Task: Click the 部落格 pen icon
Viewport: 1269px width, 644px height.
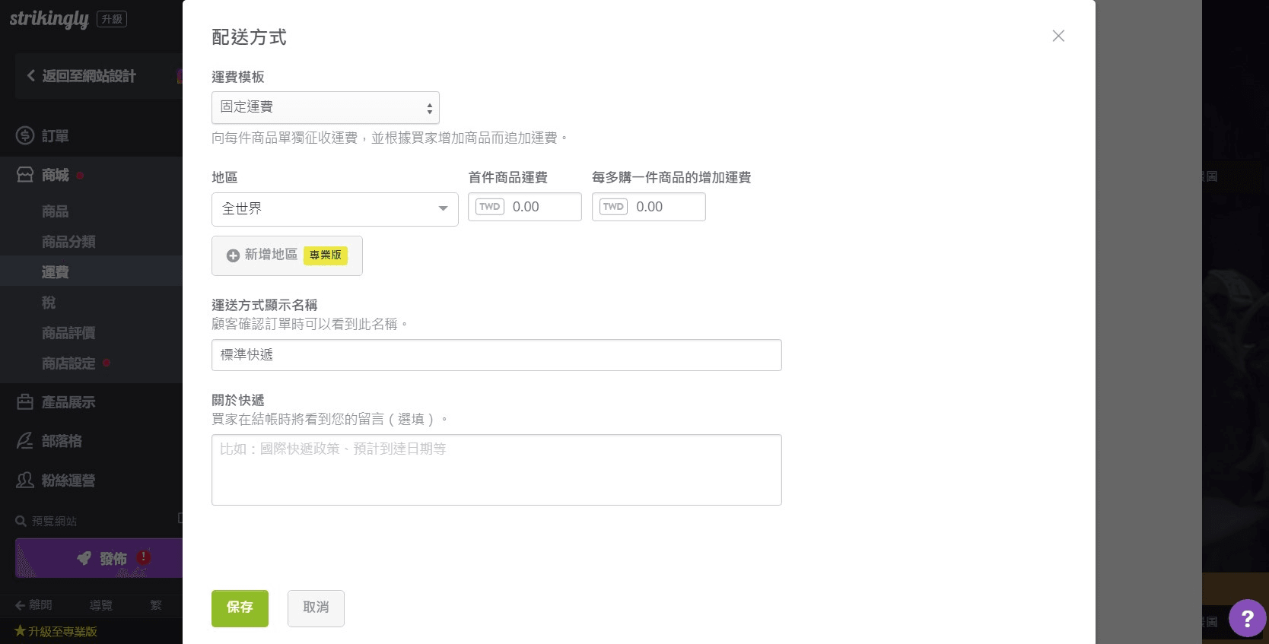Action: 25,441
